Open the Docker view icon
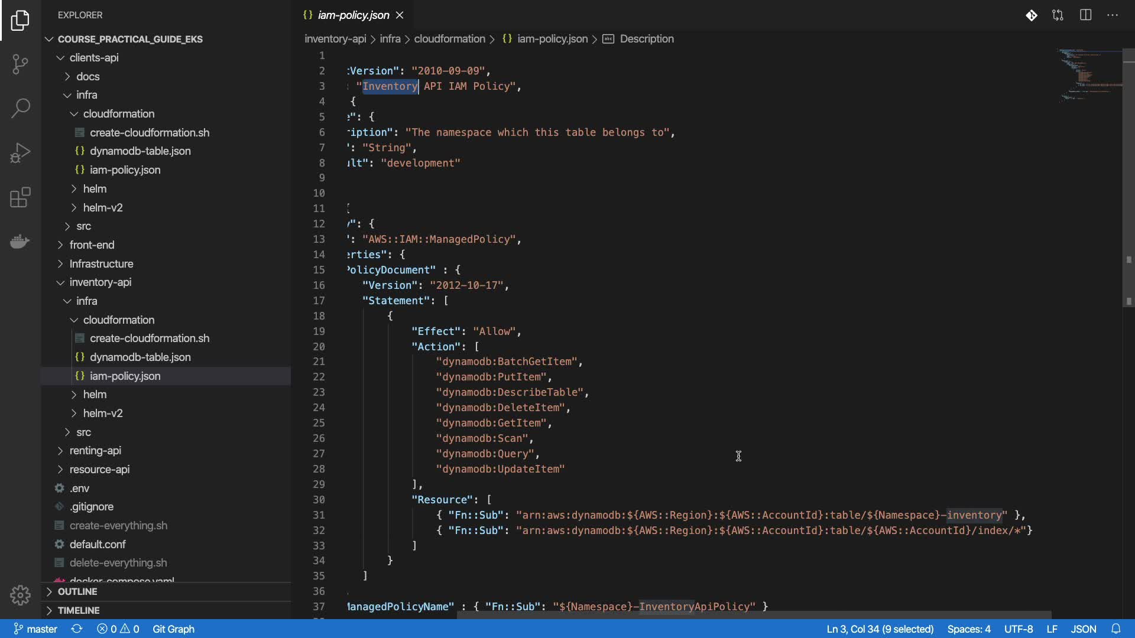The height and width of the screenshot is (638, 1135). 20,242
